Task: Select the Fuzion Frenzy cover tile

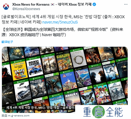Action: (63, 61)
